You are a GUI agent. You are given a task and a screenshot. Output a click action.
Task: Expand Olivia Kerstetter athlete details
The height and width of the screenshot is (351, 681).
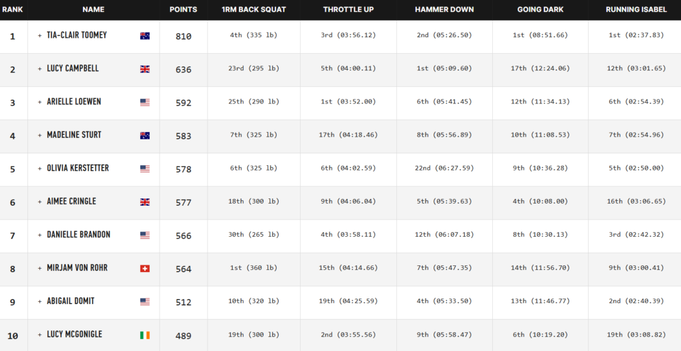[40, 169]
